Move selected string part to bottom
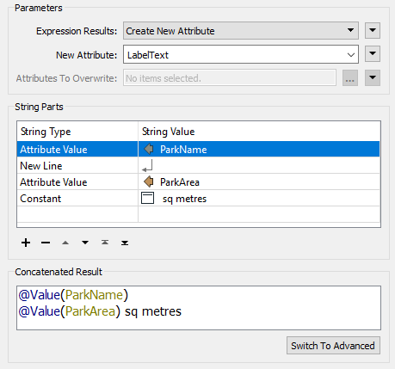The height and width of the screenshot is (369, 395). [x=125, y=243]
